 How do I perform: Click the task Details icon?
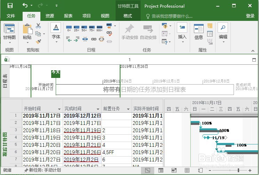point(210,34)
